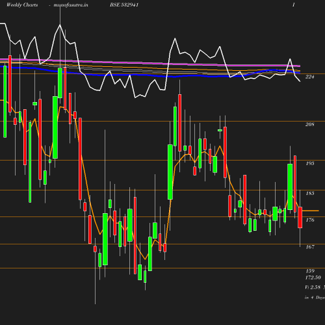Click the 'V: 2.58' volume reading

pyautogui.click(x=313, y=287)
